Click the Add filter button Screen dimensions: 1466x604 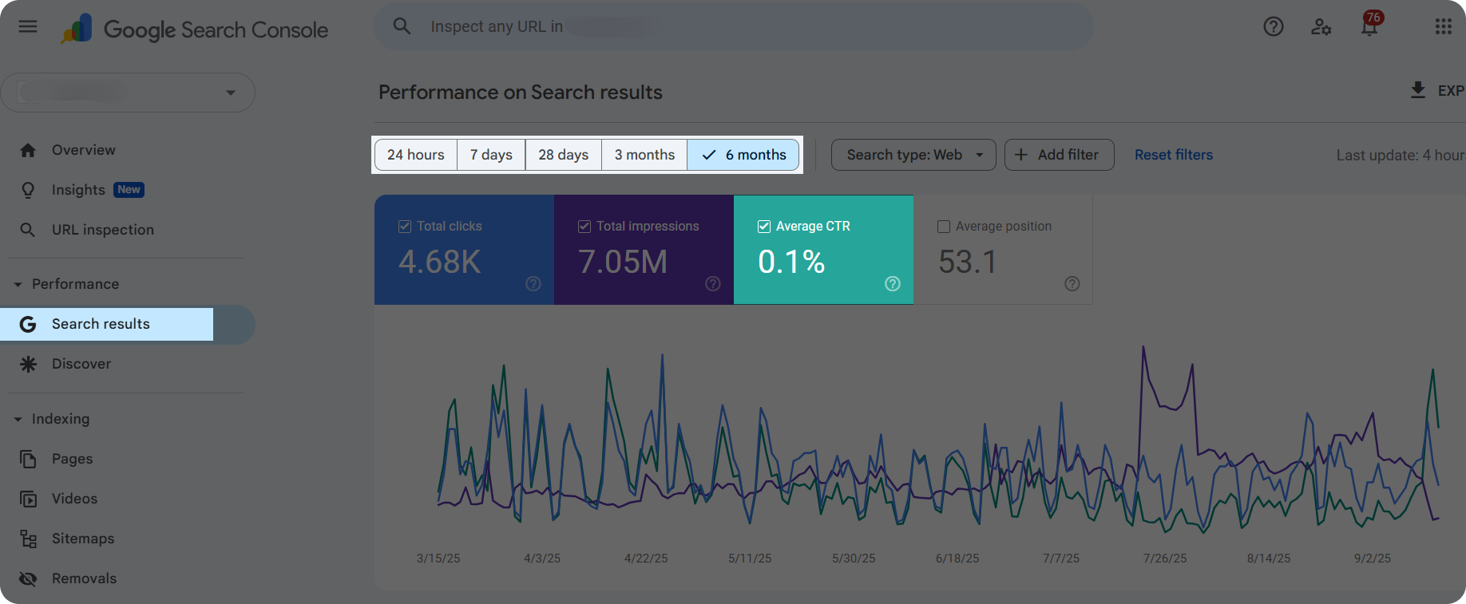(1059, 155)
